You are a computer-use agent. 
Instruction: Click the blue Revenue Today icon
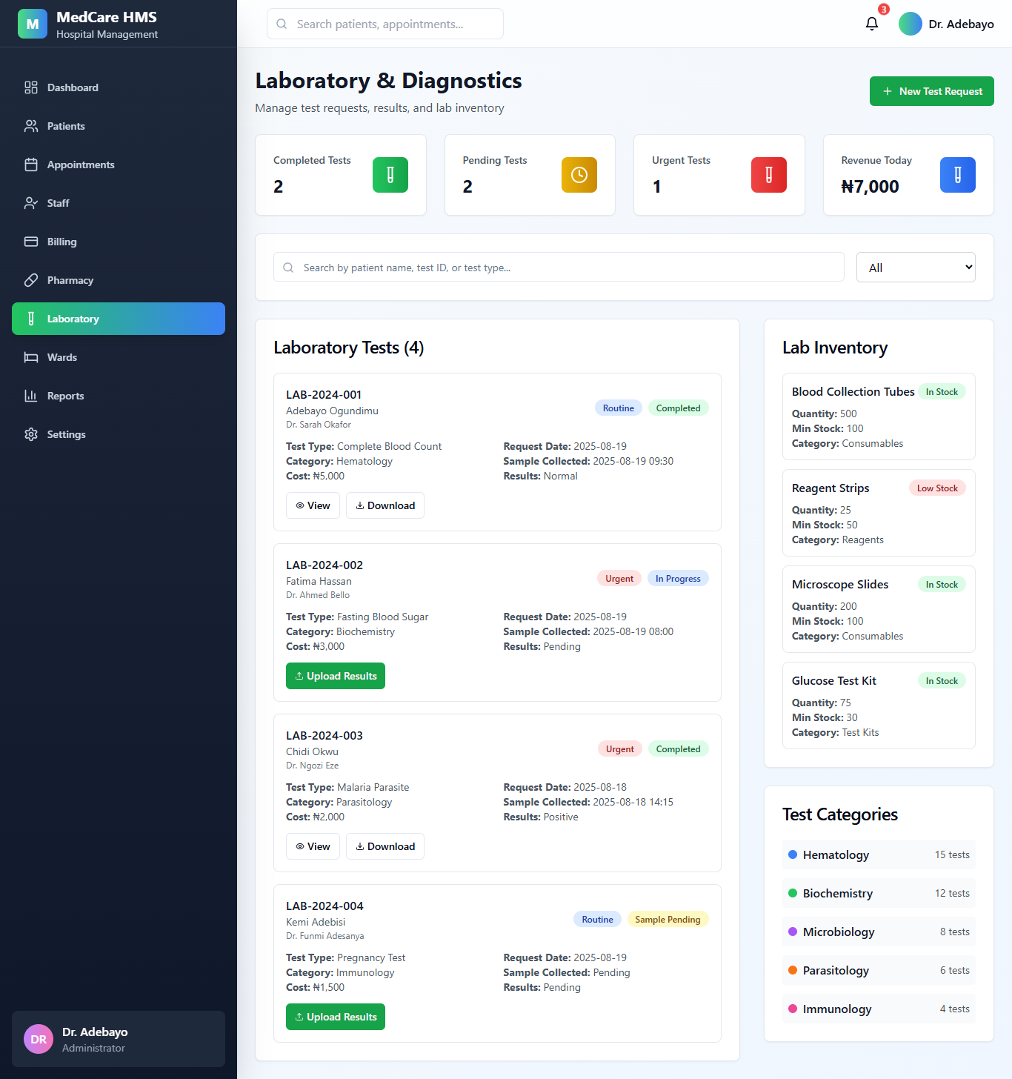(x=957, y=175)
